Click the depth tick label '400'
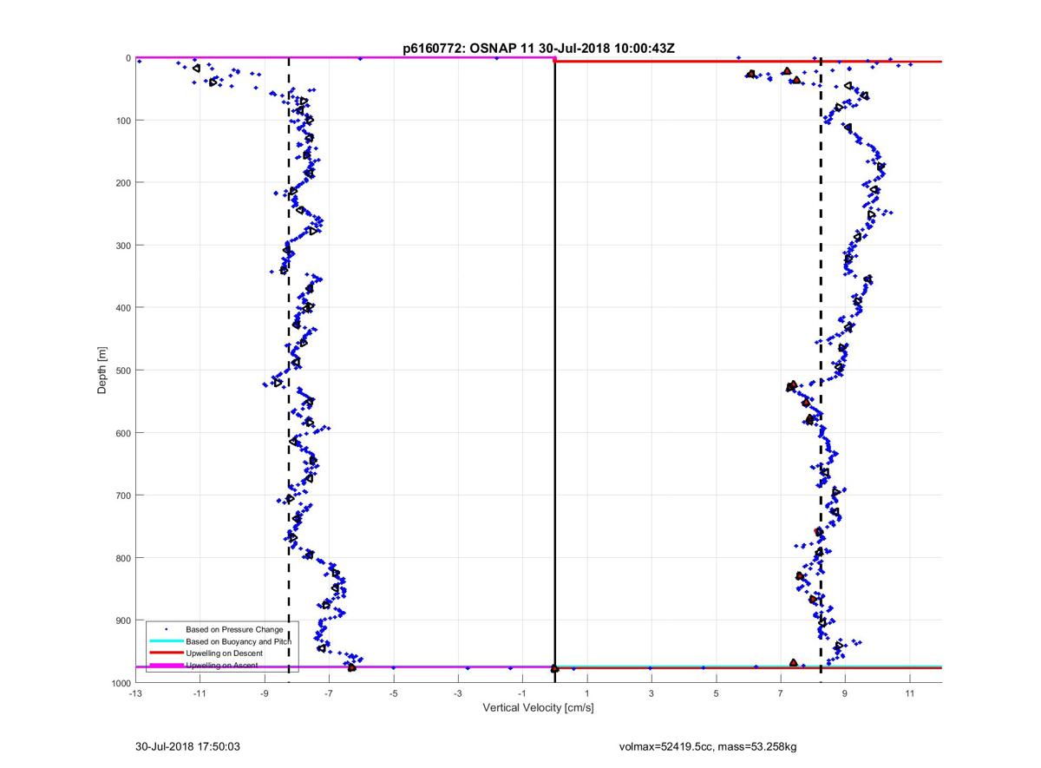 (123, 308)
